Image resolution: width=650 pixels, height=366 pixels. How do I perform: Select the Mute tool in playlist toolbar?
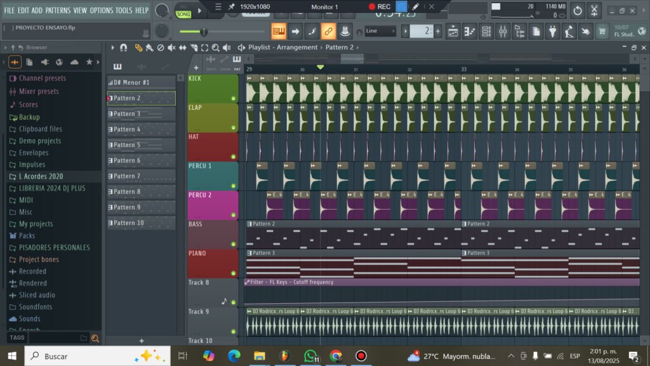(x=171, y=48)
